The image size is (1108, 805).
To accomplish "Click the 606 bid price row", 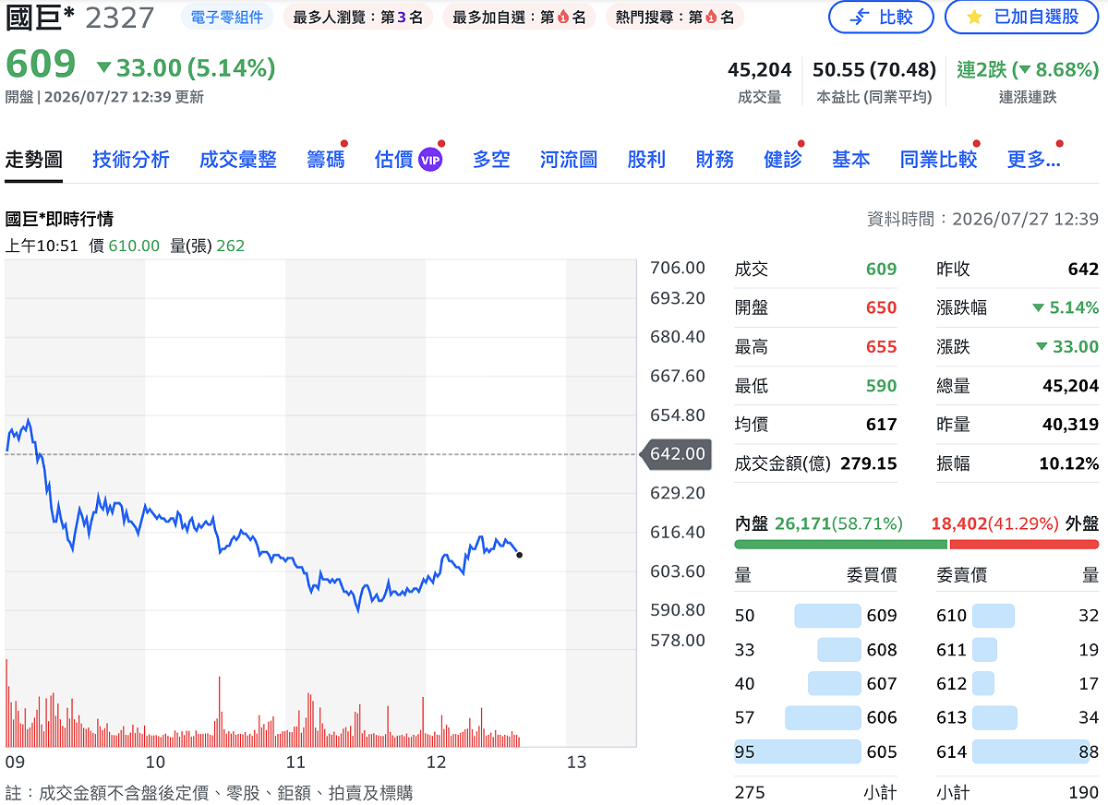I will pos(816,717).
